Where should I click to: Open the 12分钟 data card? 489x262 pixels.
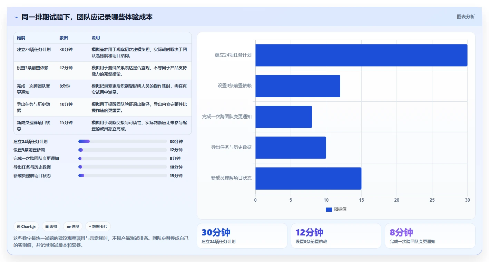pos(336,236)
